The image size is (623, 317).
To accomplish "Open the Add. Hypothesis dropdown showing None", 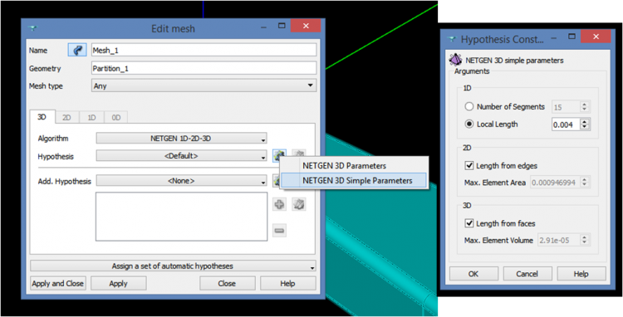I will [182, 181].
